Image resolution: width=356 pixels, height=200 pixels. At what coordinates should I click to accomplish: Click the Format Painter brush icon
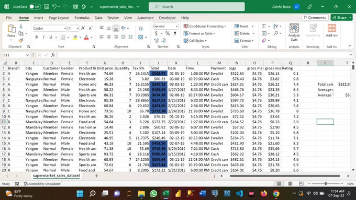click(x=21, y=40)
